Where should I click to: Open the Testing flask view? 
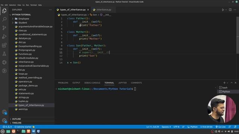point(4,54)
